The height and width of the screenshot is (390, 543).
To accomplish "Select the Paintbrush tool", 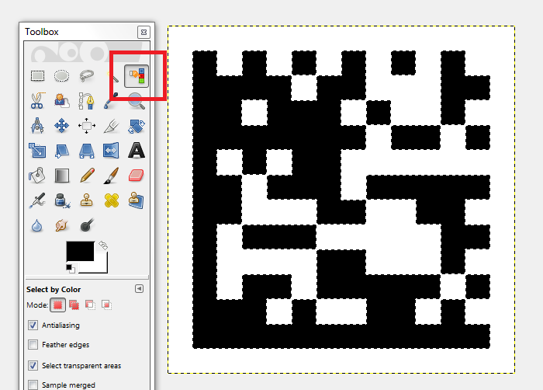I will coord(112,176).
